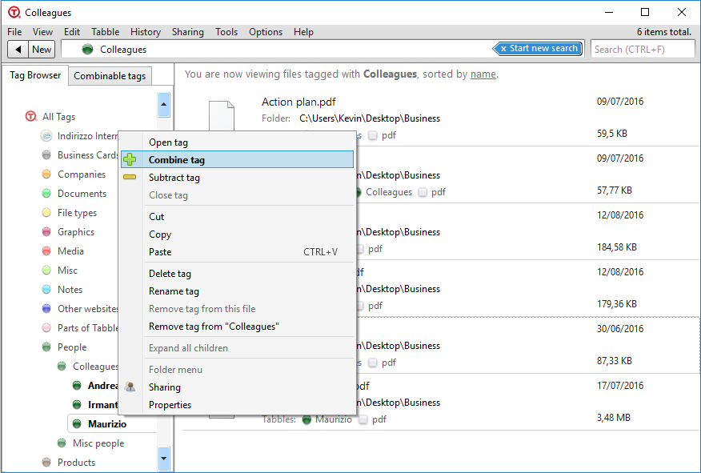This screenshot has height=473, width=701.
Task: Open the History menu
Action: [146, 32]
